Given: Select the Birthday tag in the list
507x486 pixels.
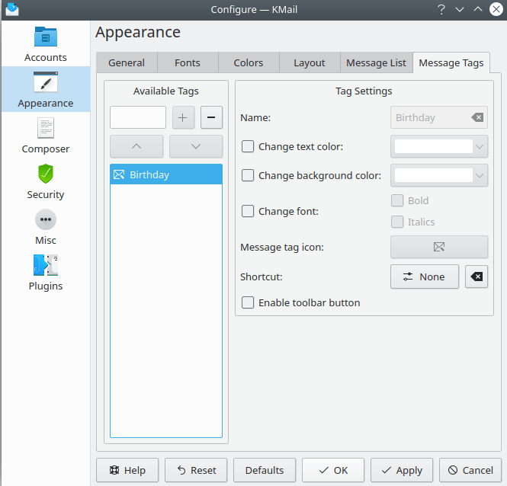Looking at the screenshot, I should tap(166, 174).
